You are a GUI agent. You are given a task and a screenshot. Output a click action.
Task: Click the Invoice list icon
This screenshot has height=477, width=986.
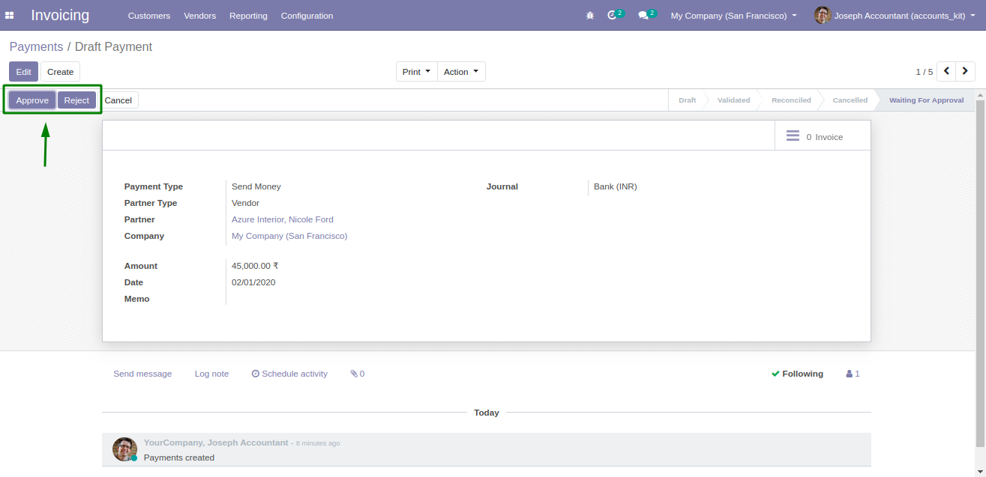click(x=793, y=136)
